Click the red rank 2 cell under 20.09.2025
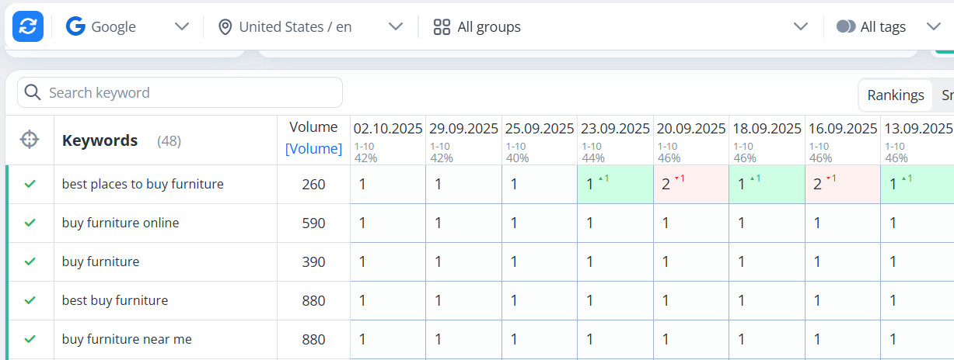Image resolution: width=954 pixels, height=360 pixels. pos(691,184)
